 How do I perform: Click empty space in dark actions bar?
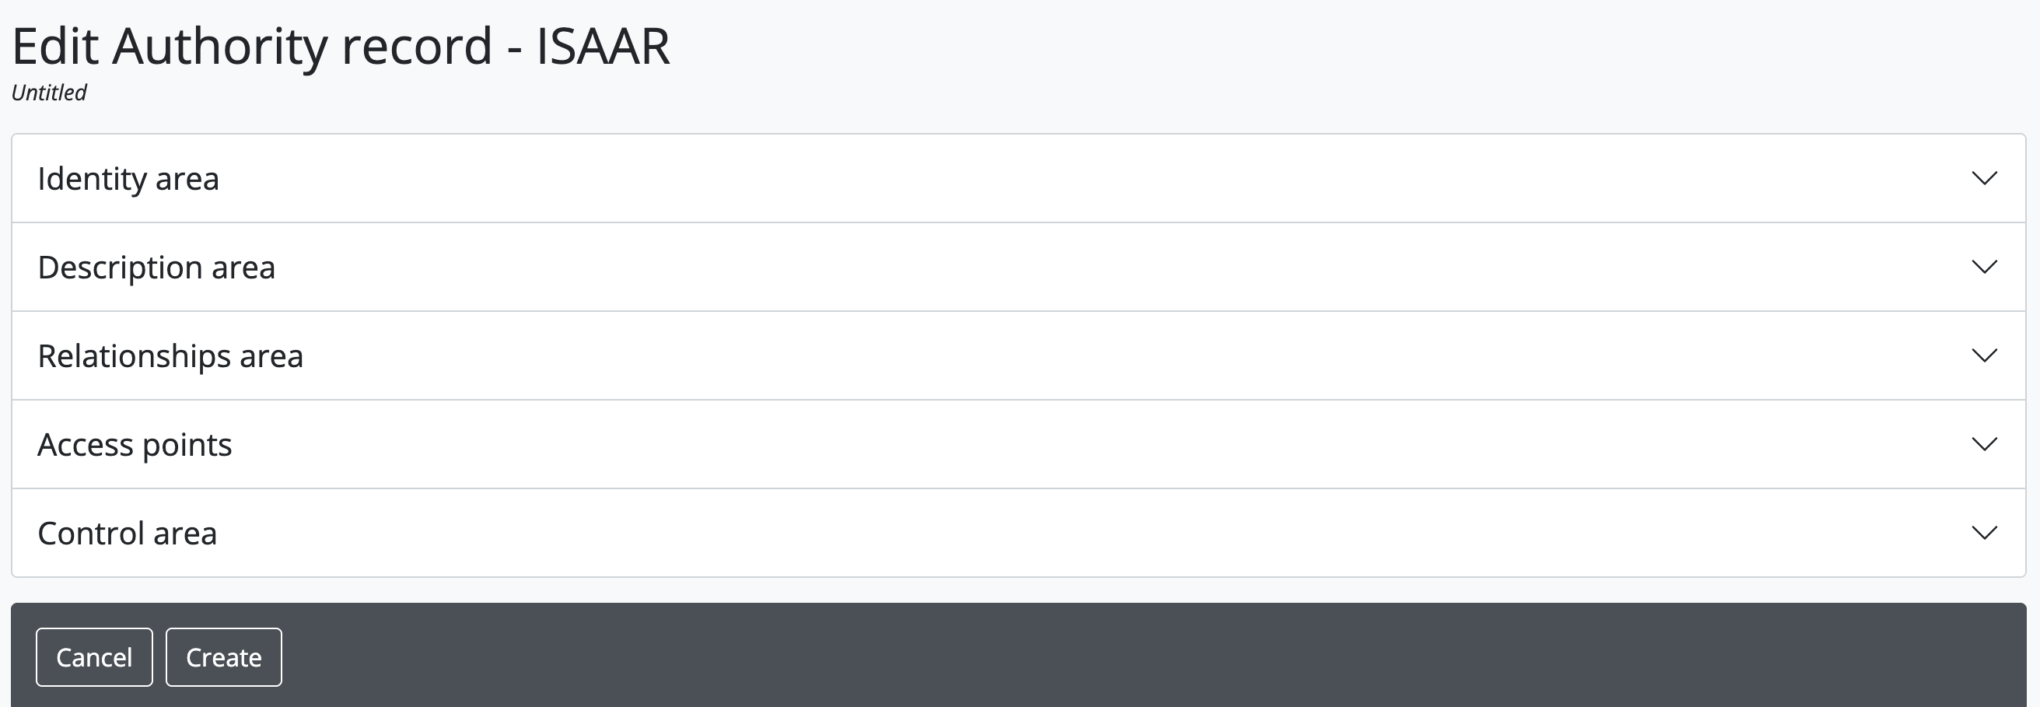pos(1109,656)
